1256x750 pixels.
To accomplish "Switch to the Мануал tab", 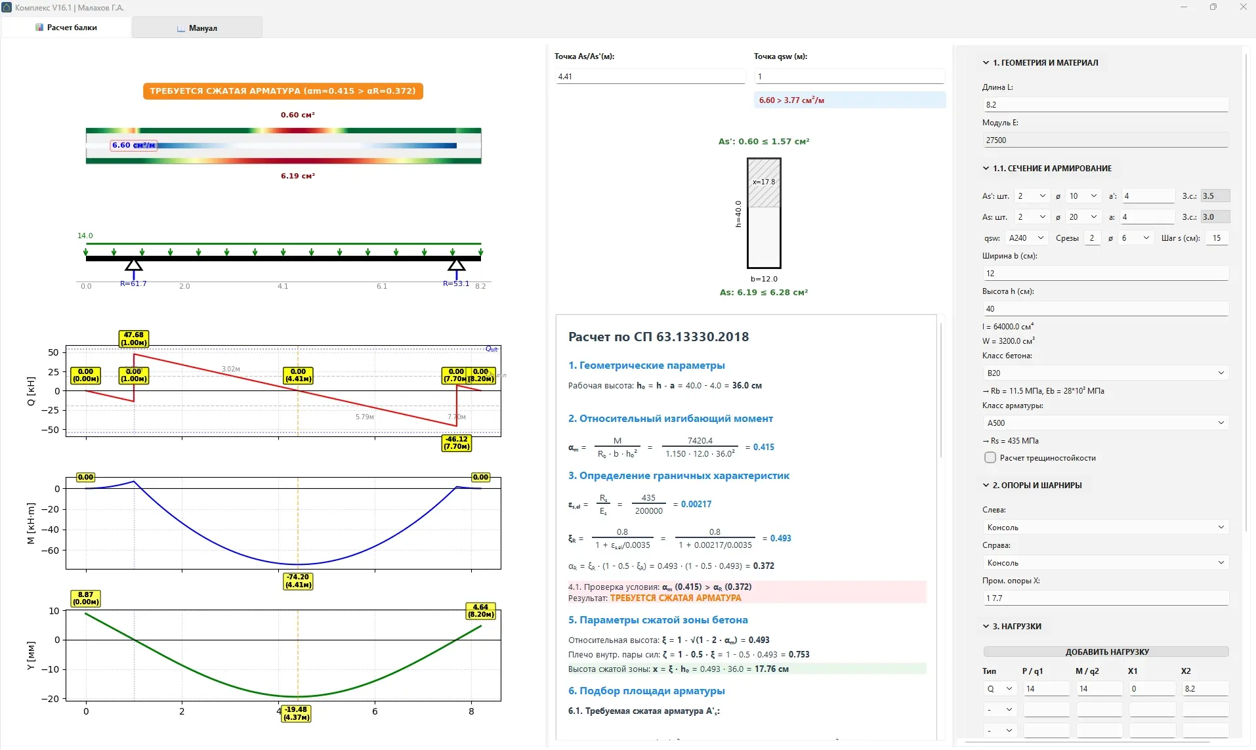I will pyautogui.click(x=197, y=28).
